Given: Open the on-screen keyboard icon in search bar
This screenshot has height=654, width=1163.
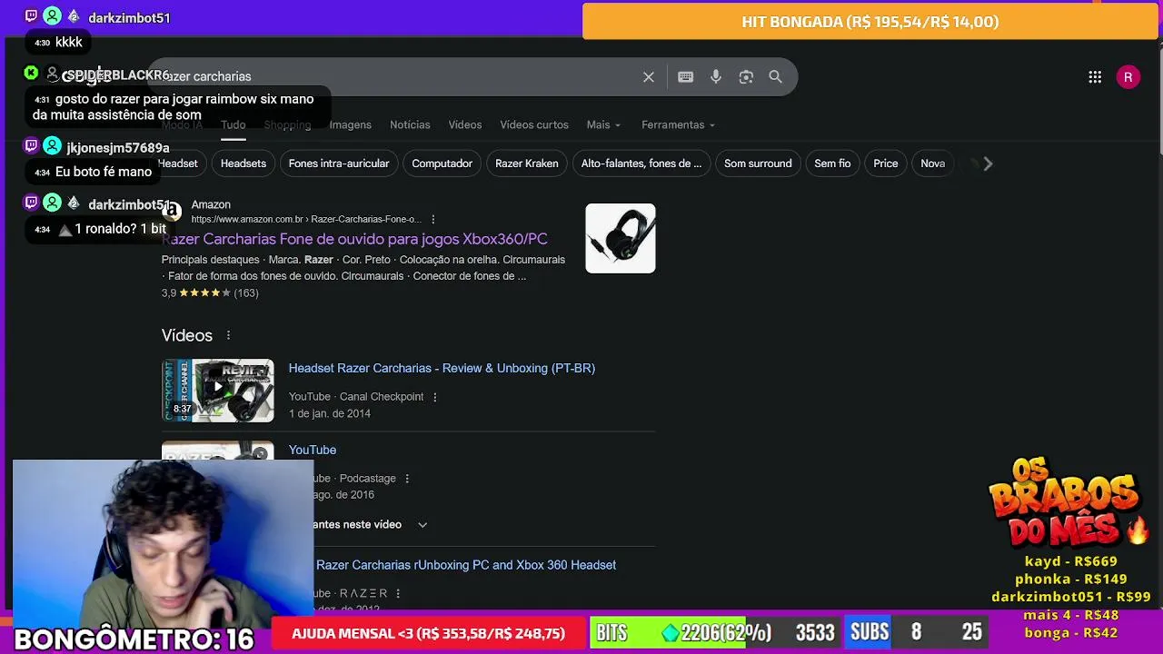Looking at the screenshot, I should point(686,77).
